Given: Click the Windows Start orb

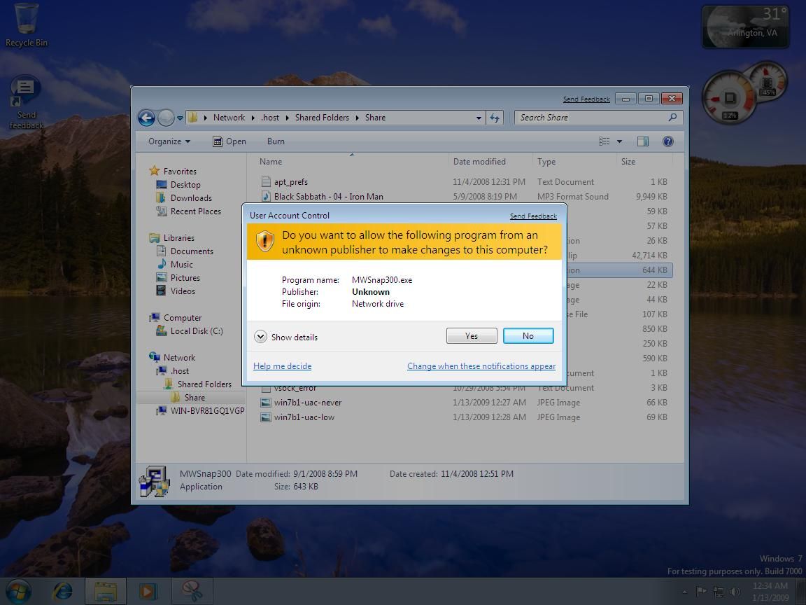Looking at the screenshot, I should coord(19,591).
